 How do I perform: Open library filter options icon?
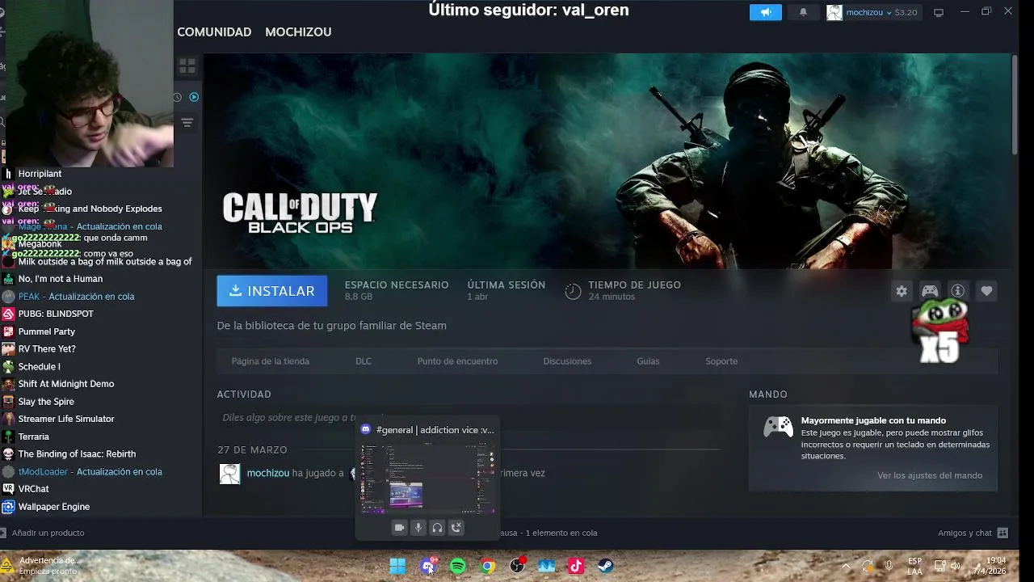tap(187, 123)
